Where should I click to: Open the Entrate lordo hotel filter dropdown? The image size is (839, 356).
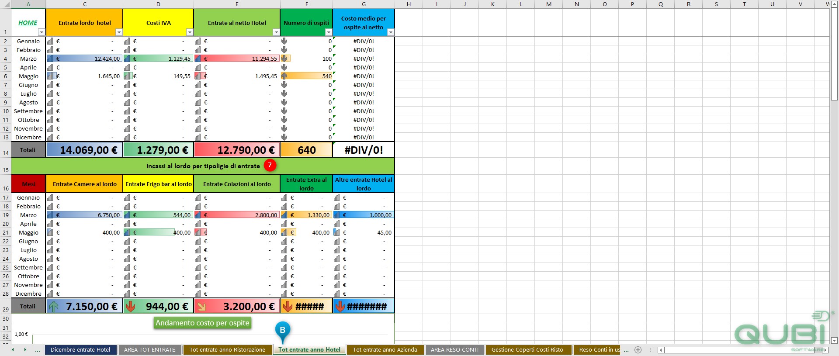pos(119,32)
